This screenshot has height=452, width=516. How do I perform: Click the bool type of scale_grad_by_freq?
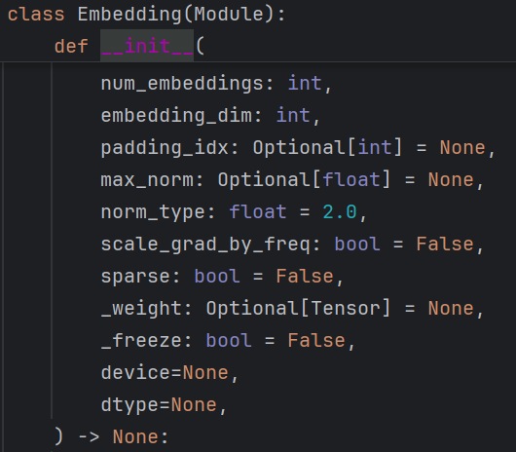(x=357, y=244)
